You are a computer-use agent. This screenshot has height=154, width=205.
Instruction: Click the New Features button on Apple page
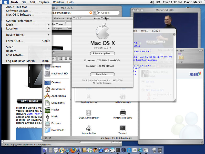tap(29, 101)
